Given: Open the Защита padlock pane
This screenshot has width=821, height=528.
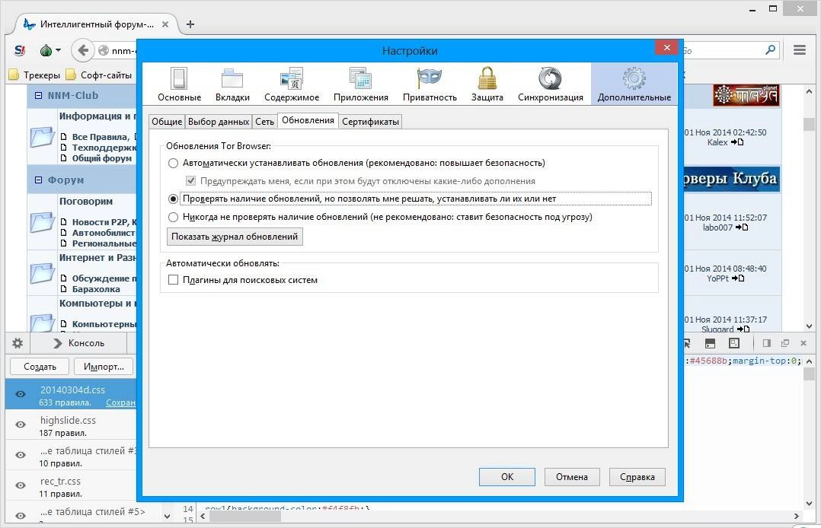Looking at the screenshot, I should 487,84.
